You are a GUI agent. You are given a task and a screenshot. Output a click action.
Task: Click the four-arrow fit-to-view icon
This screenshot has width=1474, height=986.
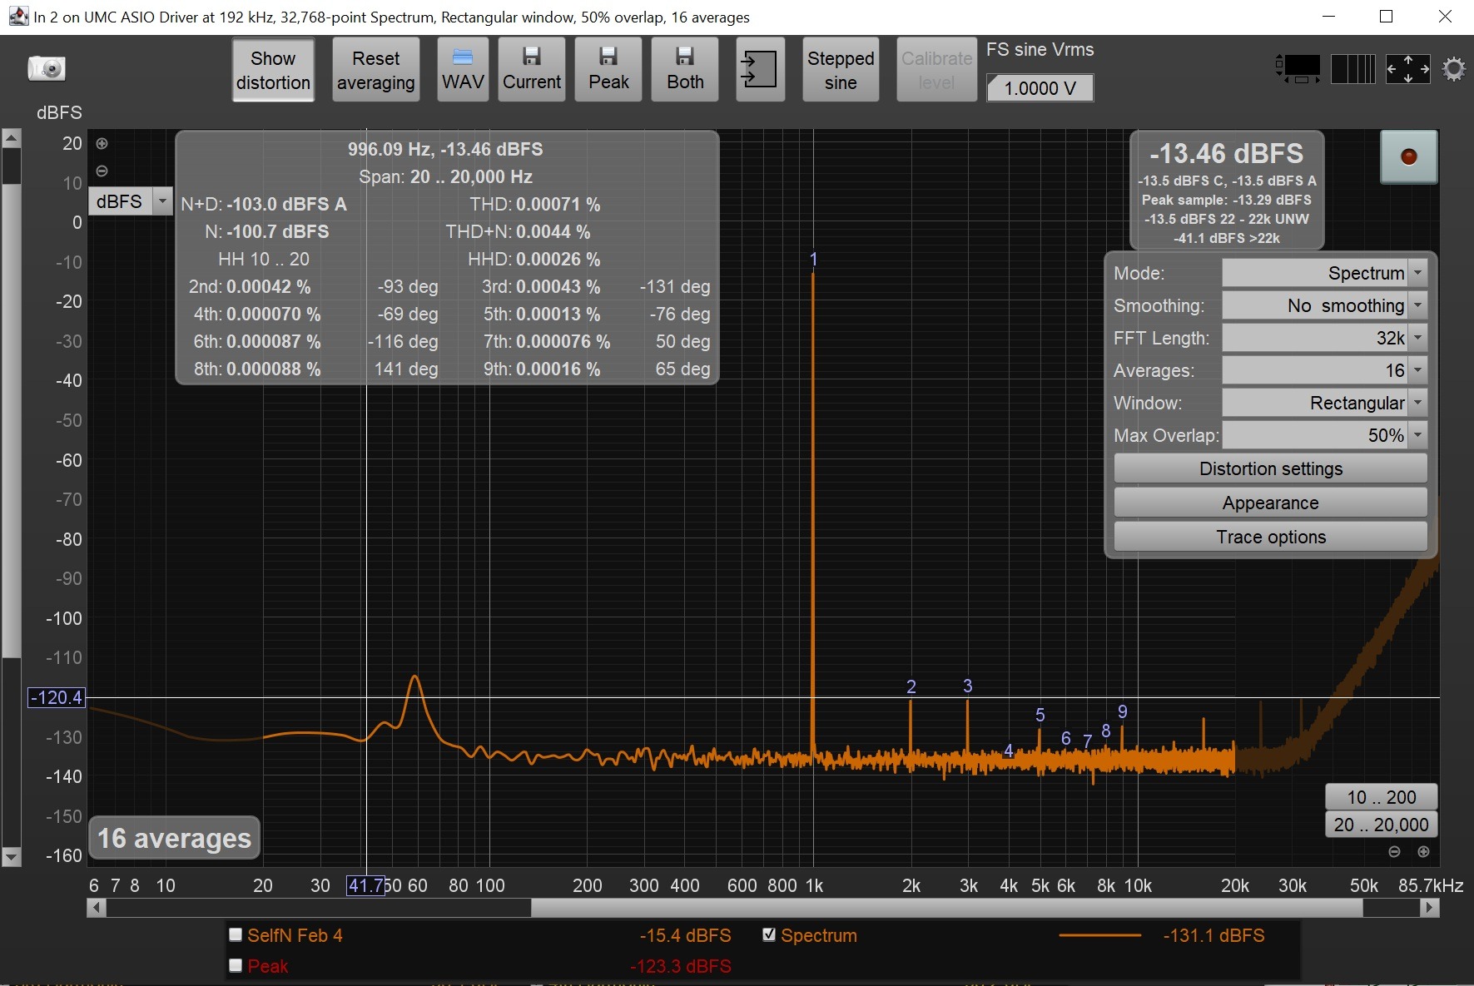tap(1407, 68)
